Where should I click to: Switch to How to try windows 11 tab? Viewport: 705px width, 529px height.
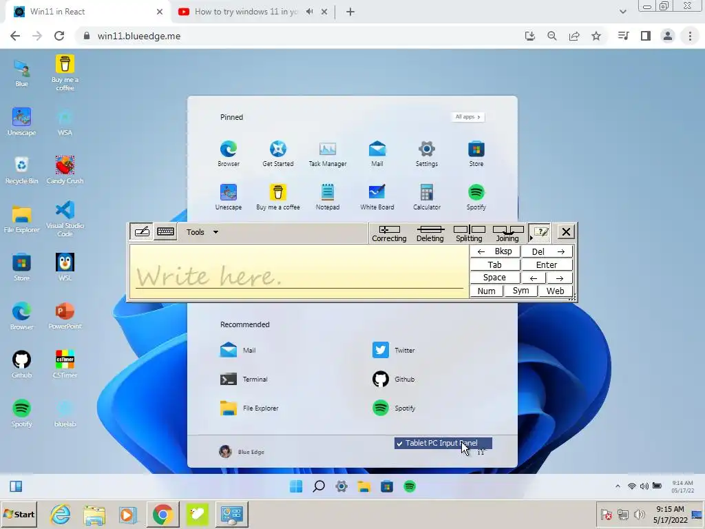coord(253,12)
